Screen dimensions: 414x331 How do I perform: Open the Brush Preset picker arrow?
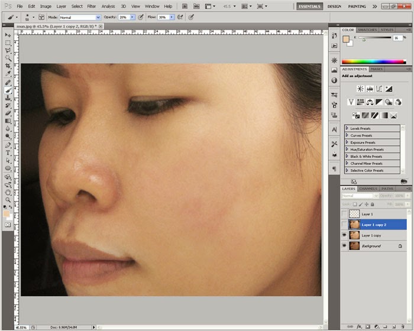point(34,17)
